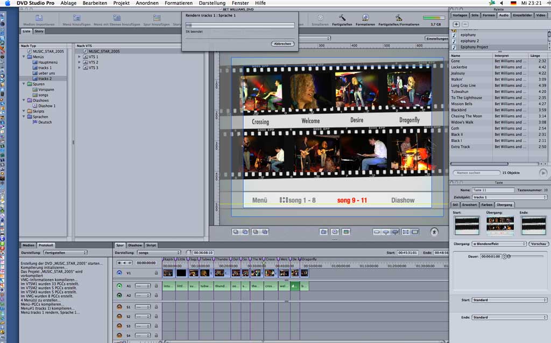Click the motion playback icon below menu canvas
Image resolution: width=551 pixels, height=343 pixels.
[434, 232]
